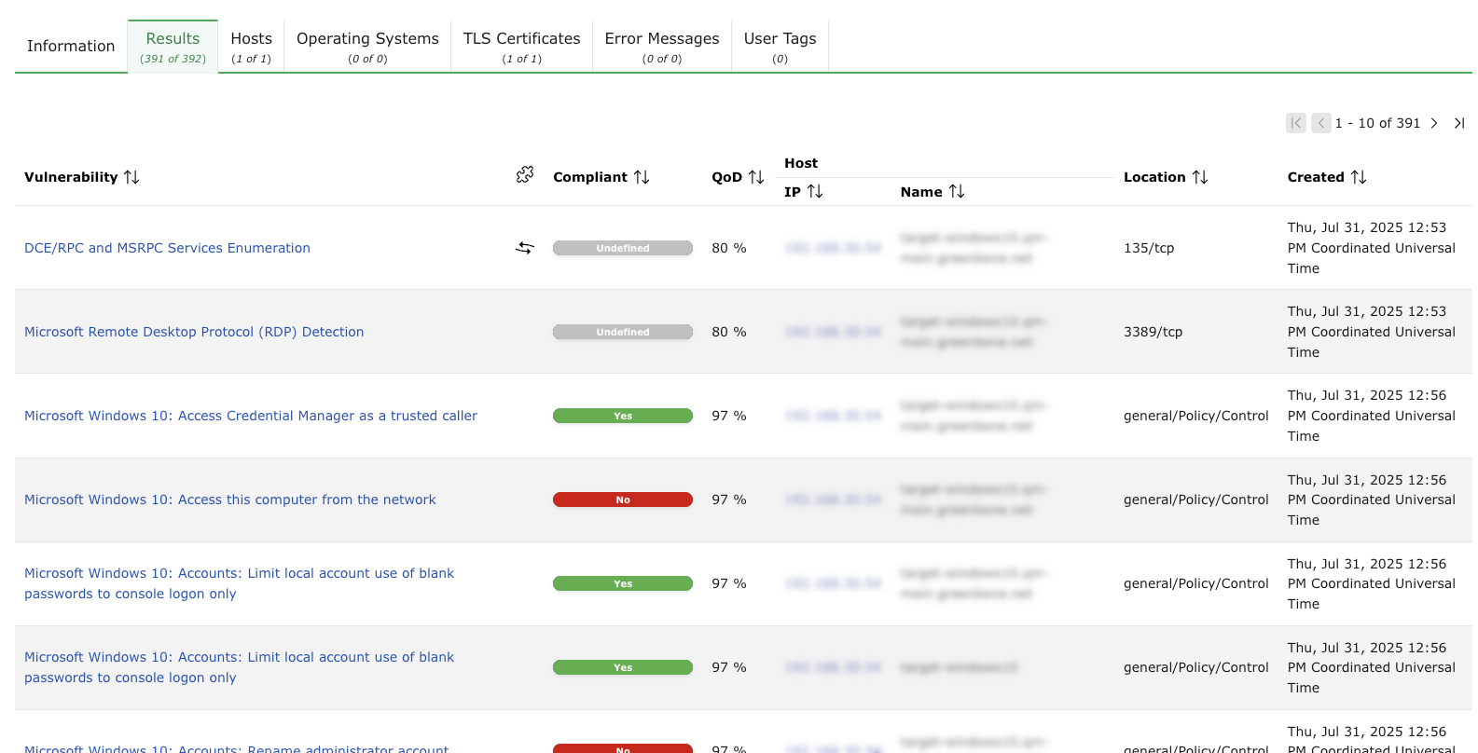The height and width of the screenshot is (753, 1478).
Task: Sort results by Location column
Action: [1199, 177]
